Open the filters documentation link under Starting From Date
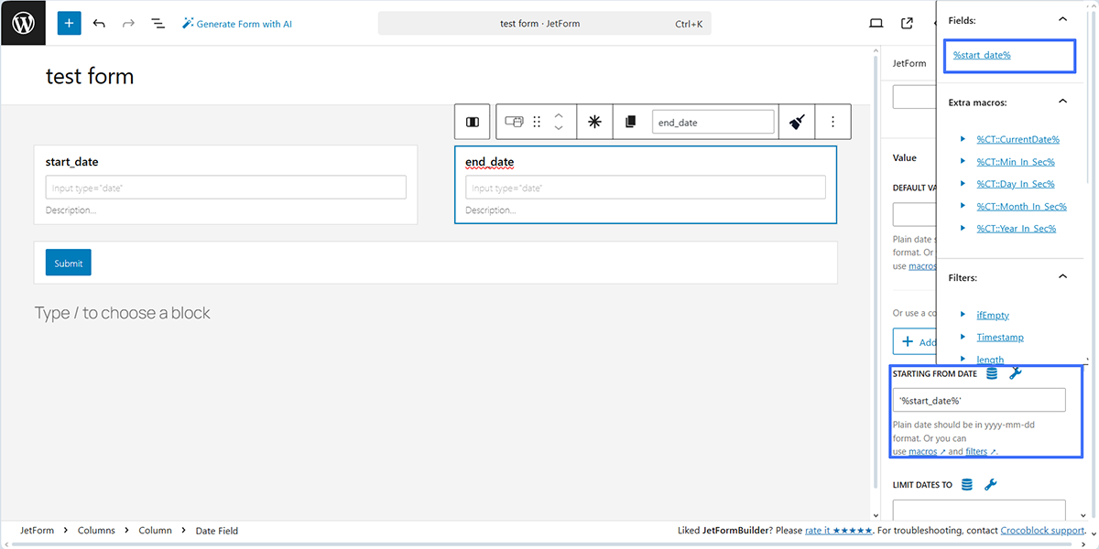The height and width of the screenshot is (549, 1099). [x=980, y=451]
